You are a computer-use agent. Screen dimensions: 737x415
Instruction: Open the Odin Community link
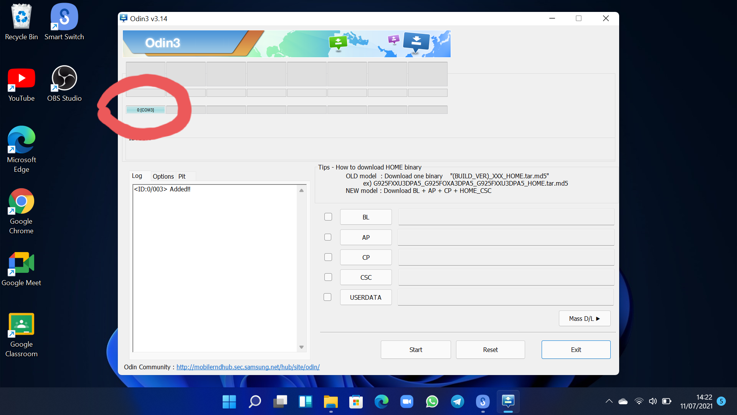click(x=248, y=367)
